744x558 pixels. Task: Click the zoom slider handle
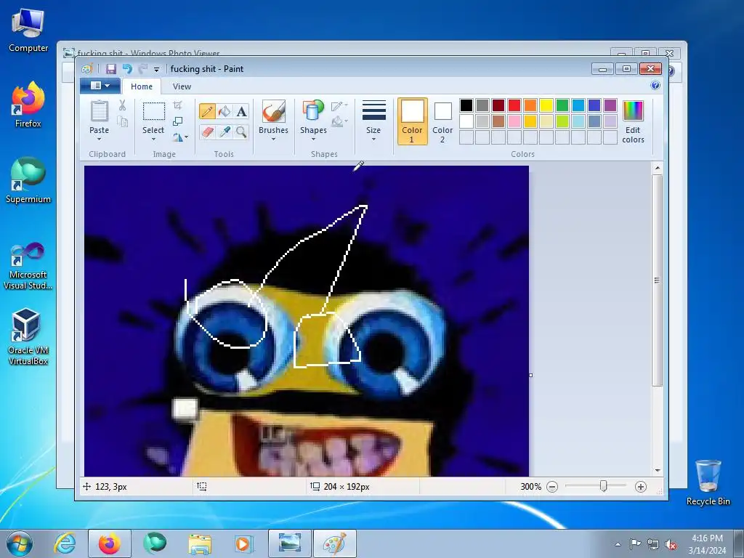[603, 486]
